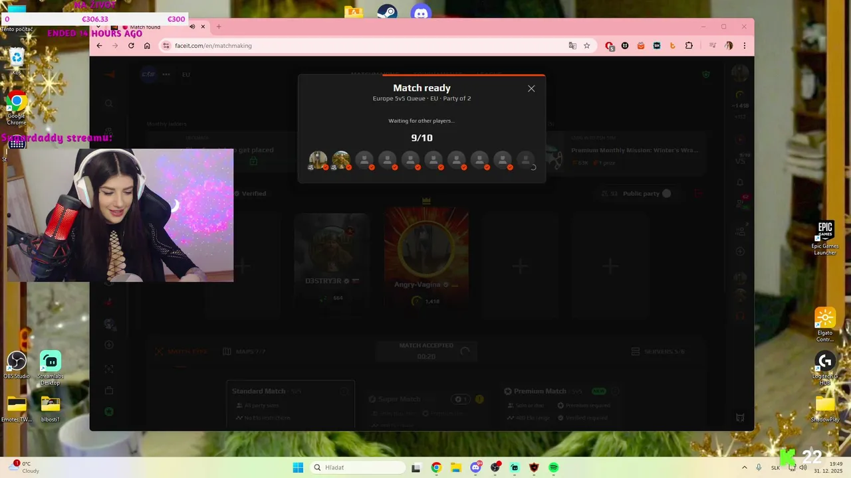The height and width of the screenshot is (478, 851).
Task: Open the bibosti1 desktop folder
Action: (50, 408)
